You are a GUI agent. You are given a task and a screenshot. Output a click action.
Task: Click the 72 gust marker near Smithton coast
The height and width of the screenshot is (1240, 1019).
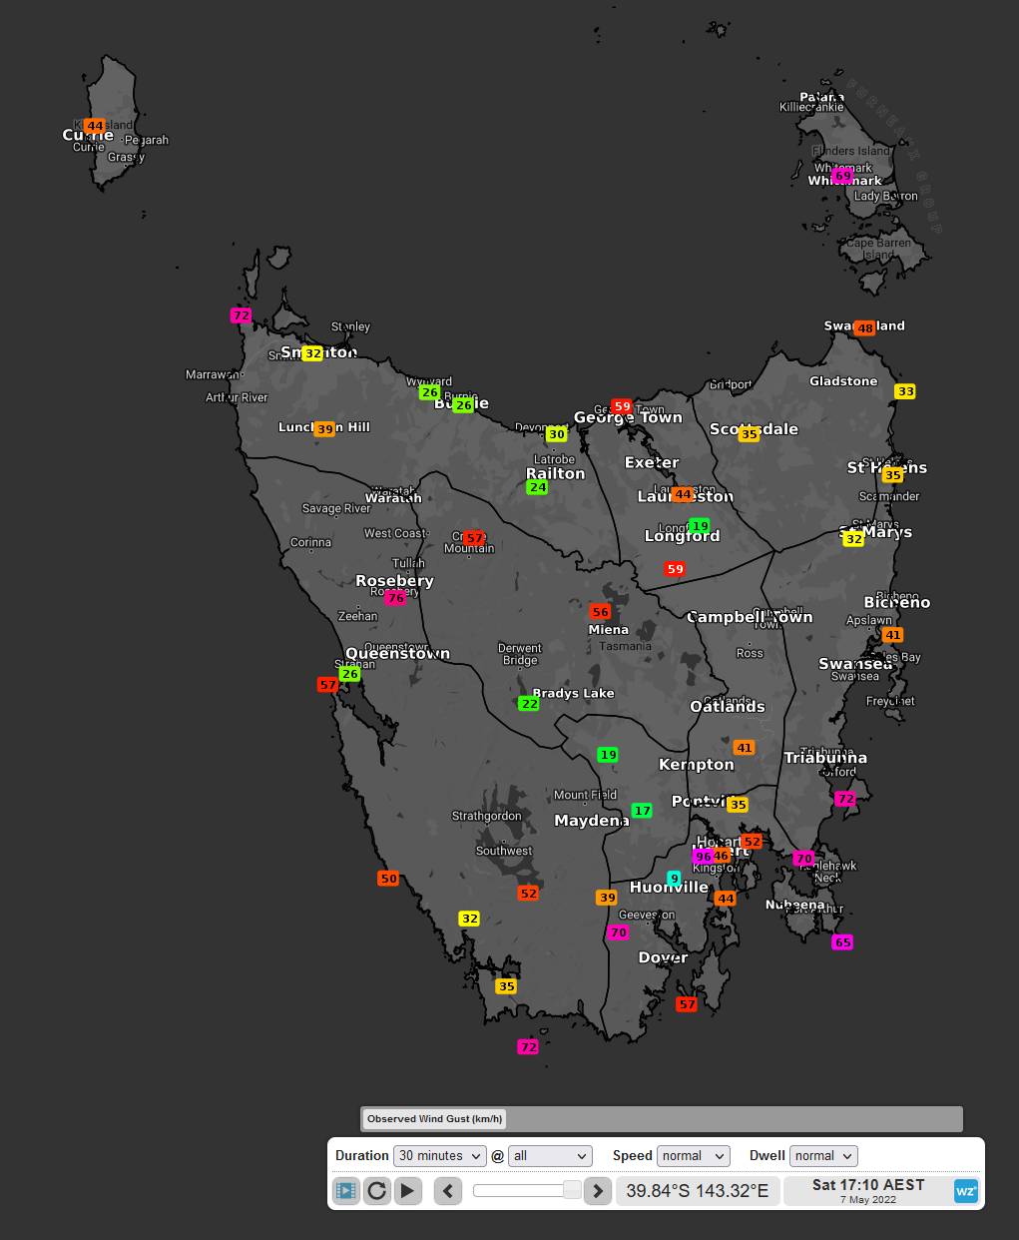[x=241, y=314]
